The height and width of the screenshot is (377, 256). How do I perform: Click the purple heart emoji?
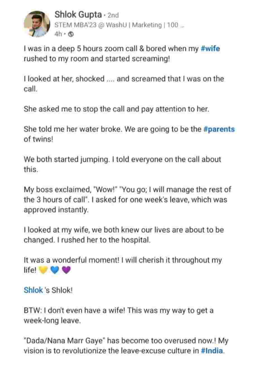coord(66,270)
